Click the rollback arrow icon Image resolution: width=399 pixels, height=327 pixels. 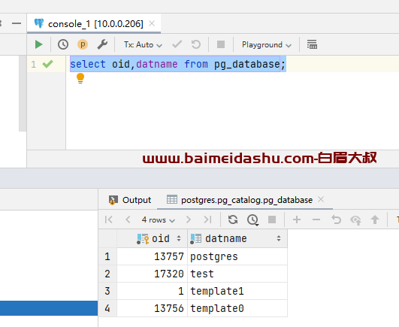click(196, 44)
